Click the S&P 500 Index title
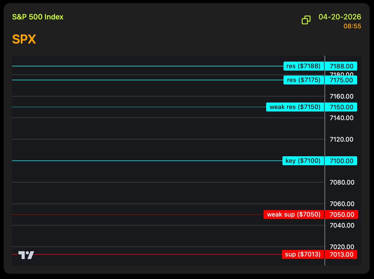This screenshot has width=374, height=279. (38, 17)
